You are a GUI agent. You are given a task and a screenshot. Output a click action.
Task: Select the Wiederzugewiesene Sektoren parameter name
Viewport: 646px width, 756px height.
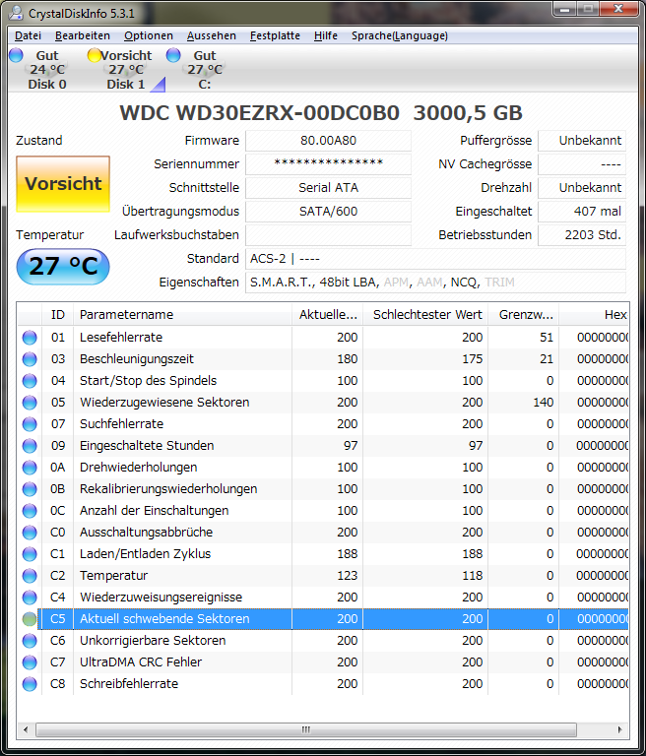[164, 403]
